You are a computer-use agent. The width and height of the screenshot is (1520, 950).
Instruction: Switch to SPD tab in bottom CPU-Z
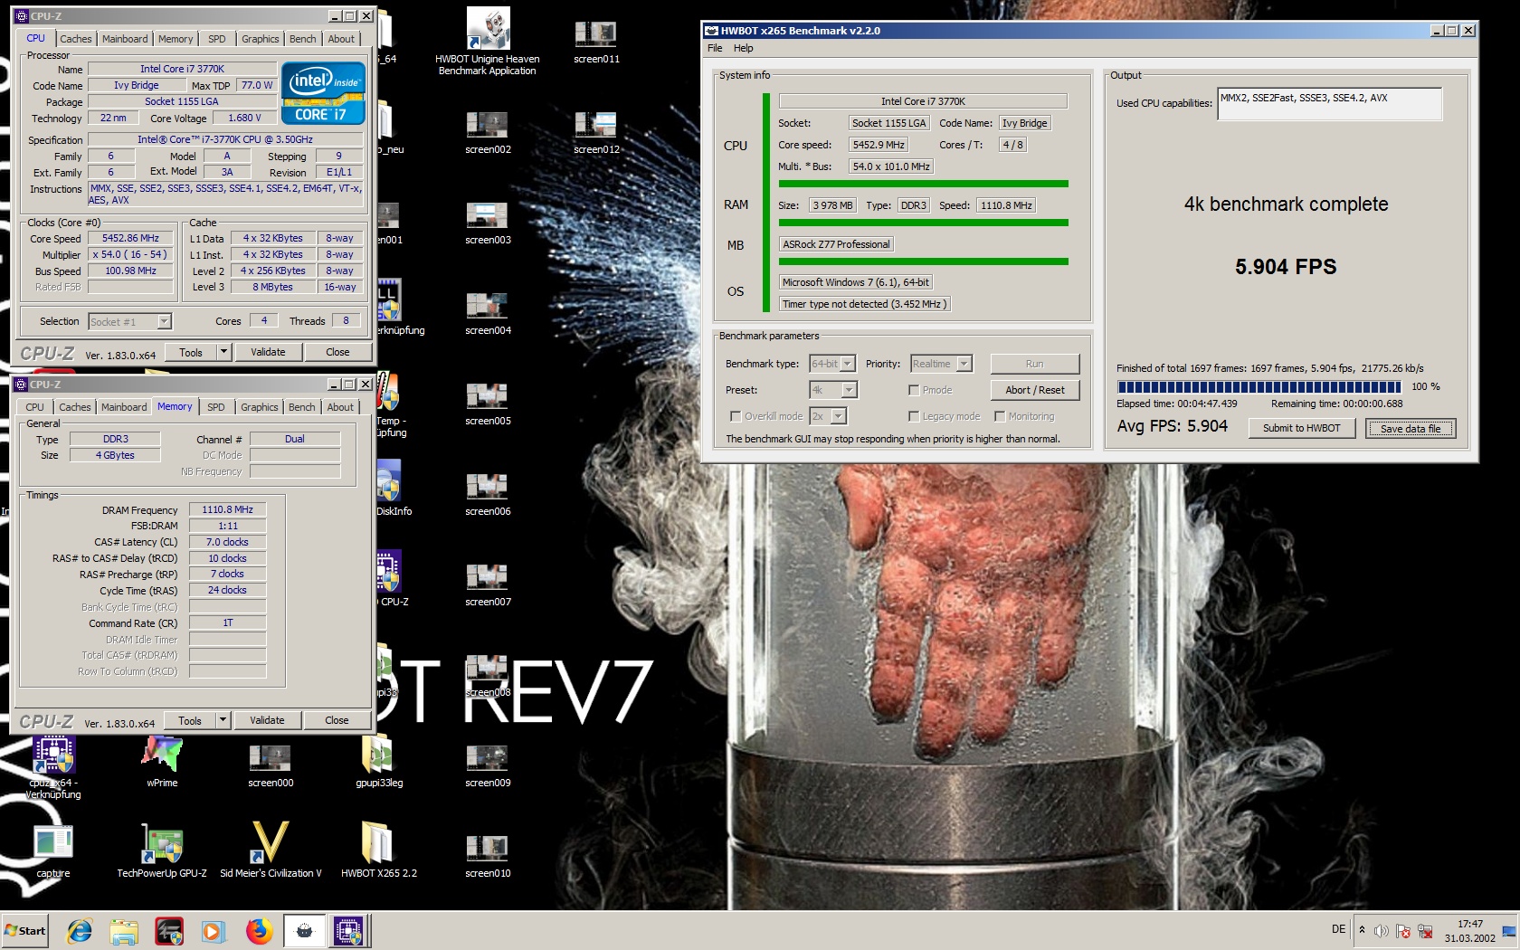point(215,407)
